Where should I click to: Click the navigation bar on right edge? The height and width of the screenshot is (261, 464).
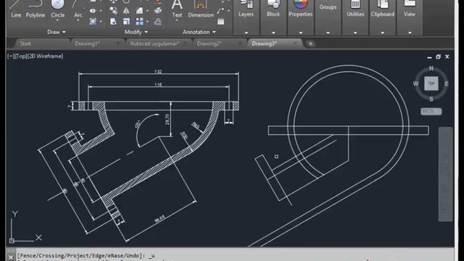tap(445, 174)
